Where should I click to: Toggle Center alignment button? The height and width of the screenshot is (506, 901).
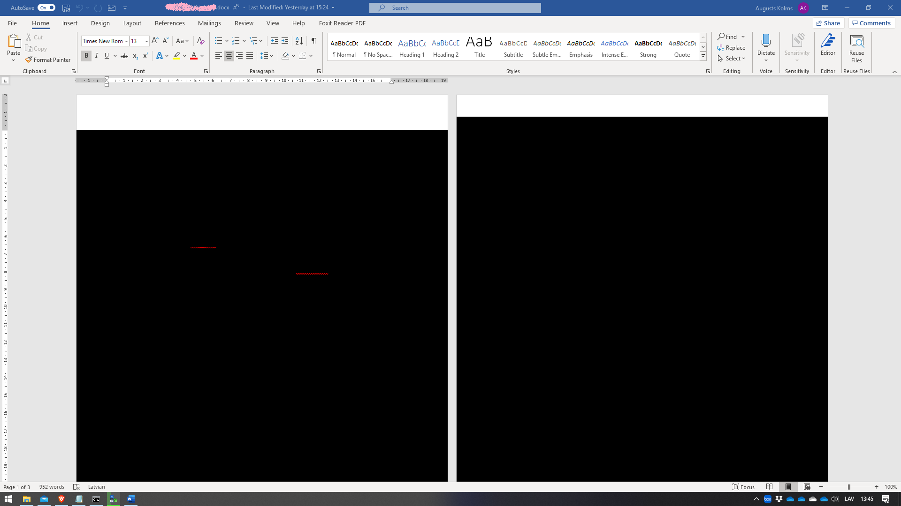pos(229,56)
